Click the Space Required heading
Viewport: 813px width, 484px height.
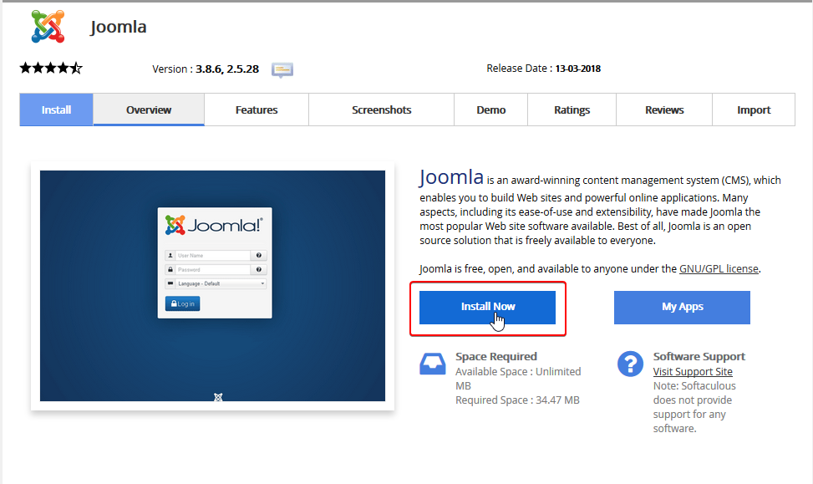pyautogui.click(x=496, y=356)
